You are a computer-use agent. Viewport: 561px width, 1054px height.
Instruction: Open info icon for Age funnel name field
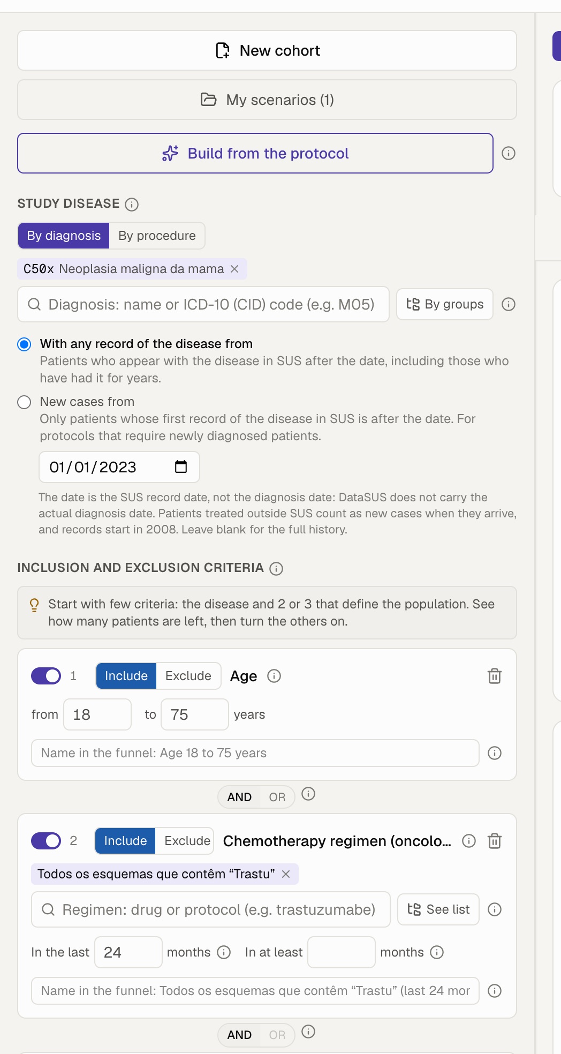tap(495, 753)
